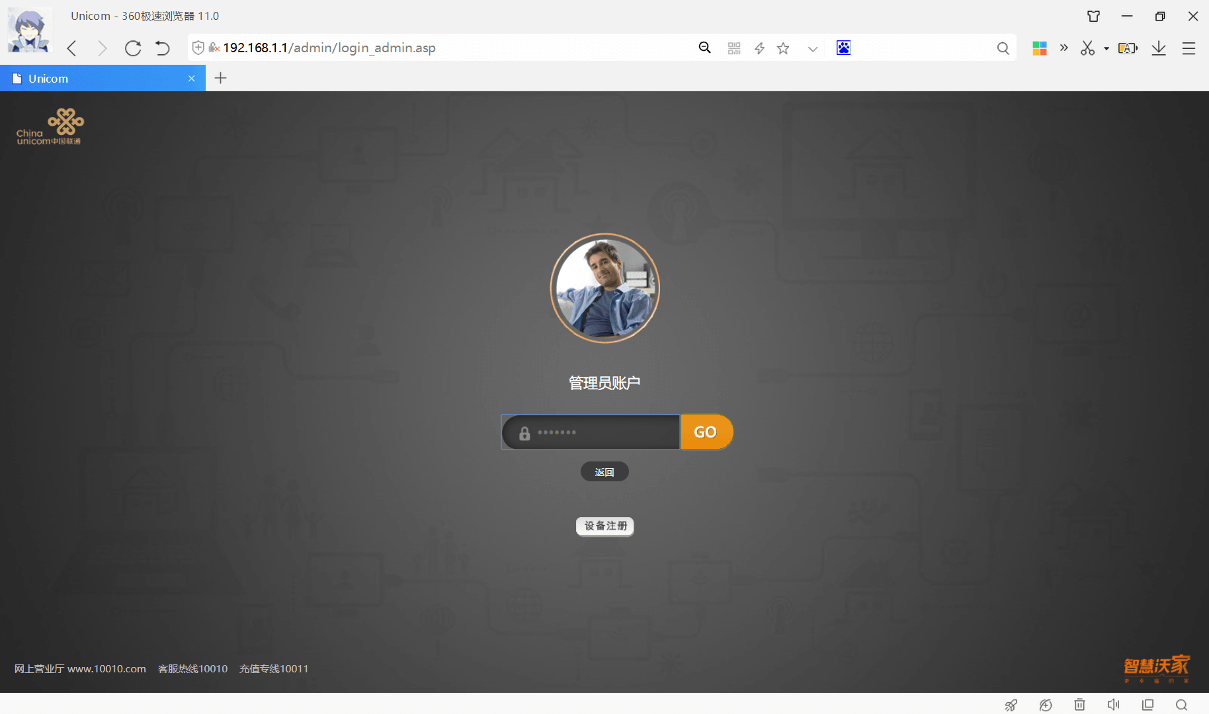
Task: Click the zoom magnifier in the status bar
Action: tap(1182, 705)
